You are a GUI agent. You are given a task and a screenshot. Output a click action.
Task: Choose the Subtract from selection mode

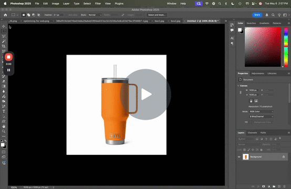pos(34,15)
